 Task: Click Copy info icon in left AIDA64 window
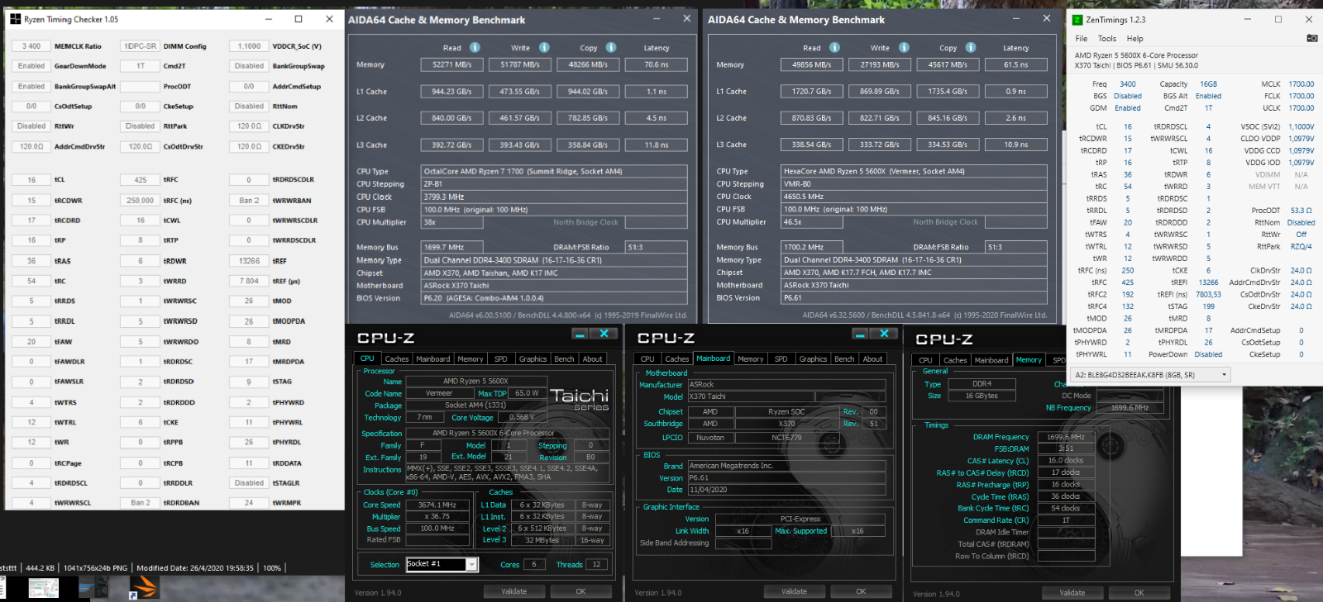click(611, 47)
